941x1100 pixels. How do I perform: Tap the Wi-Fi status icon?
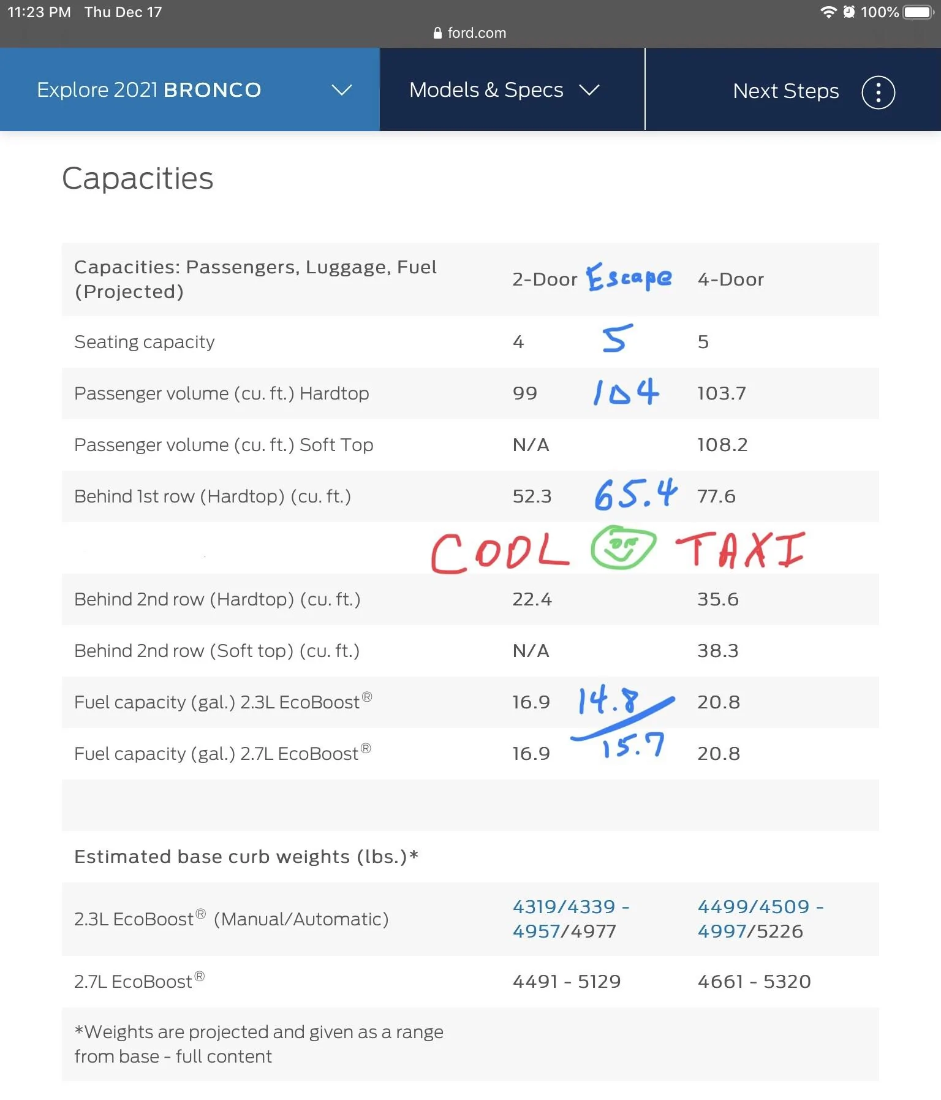(828, 12)
